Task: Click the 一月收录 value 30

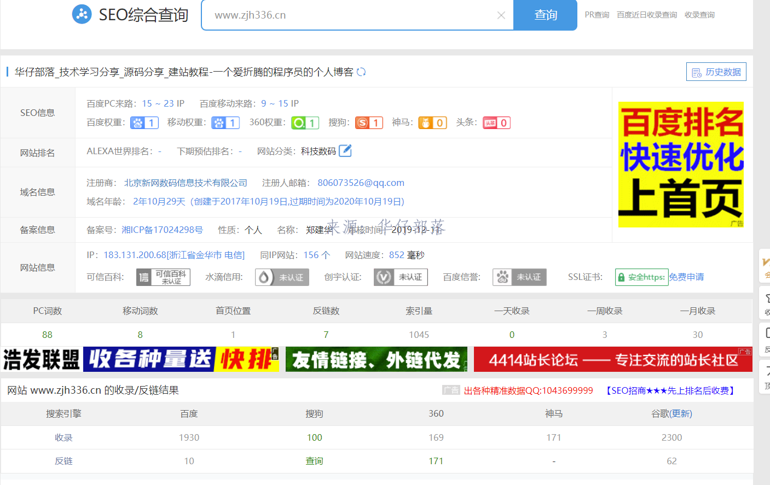Action: pos(698,335)
